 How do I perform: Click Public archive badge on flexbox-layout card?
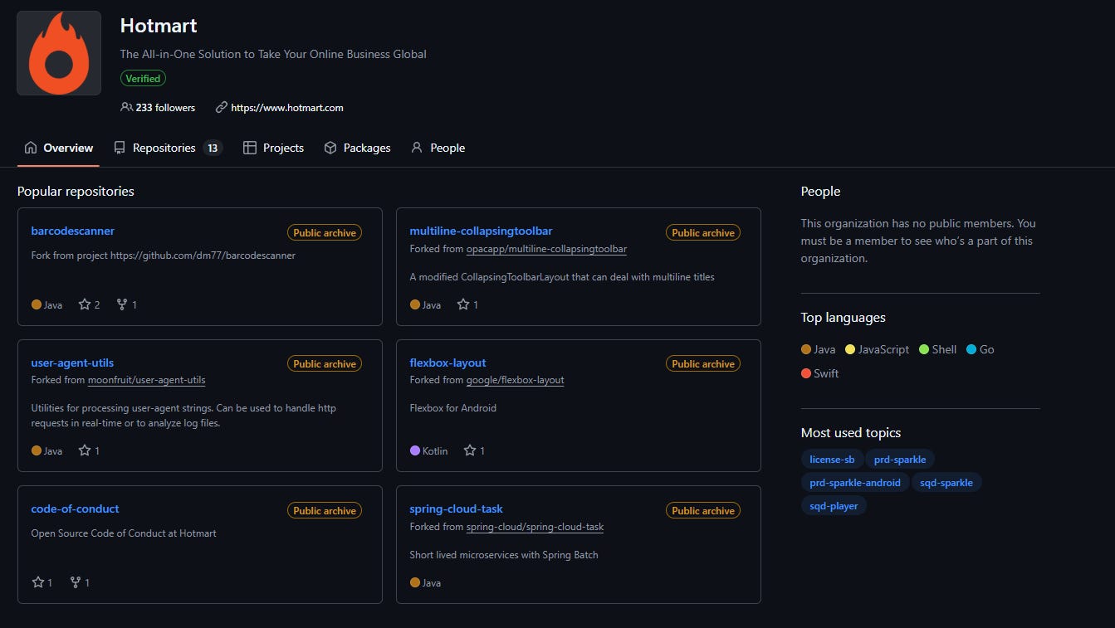point(703,363)
